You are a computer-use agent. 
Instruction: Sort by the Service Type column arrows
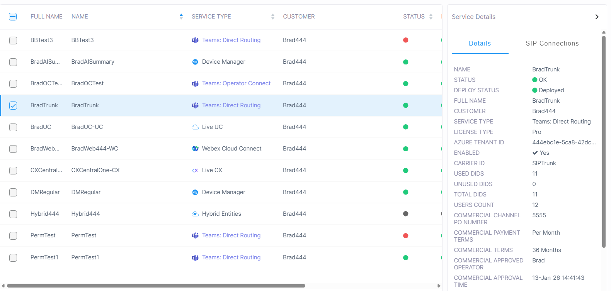coord(273,17)
